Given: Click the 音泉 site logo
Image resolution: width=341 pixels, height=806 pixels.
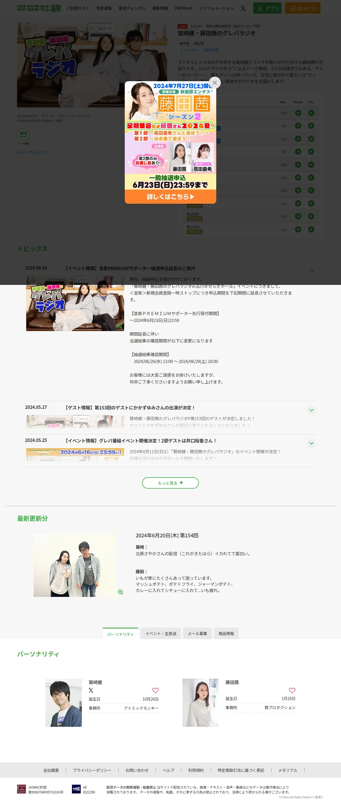Looking at the screenshot, I should click(39, 8).
